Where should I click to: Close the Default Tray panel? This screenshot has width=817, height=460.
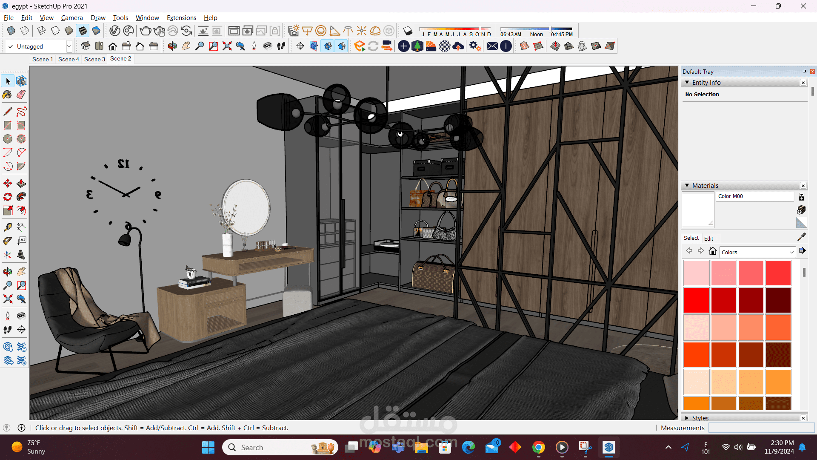coord(812,72)
